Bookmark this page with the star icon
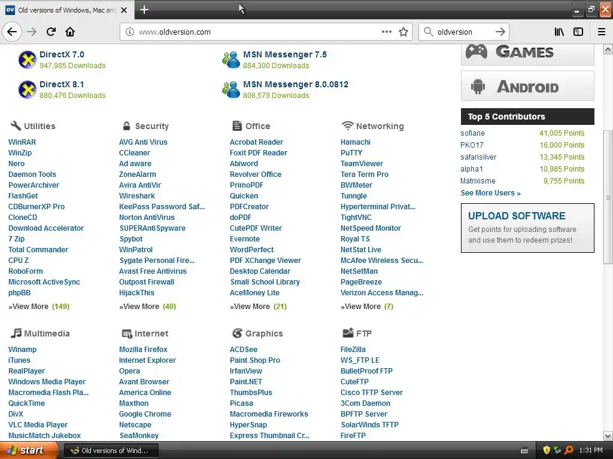 [x=403, y=32]
